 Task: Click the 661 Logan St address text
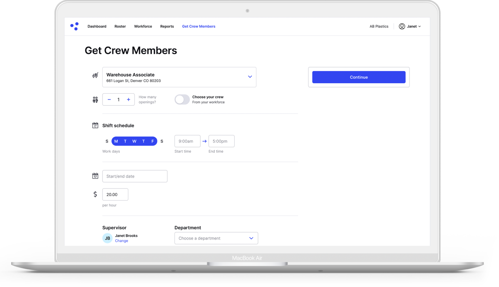[x=133, y=81]
